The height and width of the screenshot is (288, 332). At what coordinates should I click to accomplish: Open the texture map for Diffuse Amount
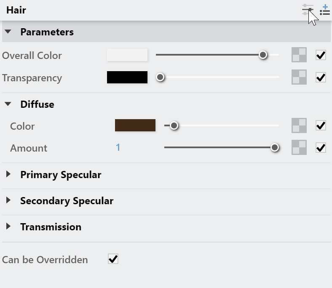tap(299, 147)
